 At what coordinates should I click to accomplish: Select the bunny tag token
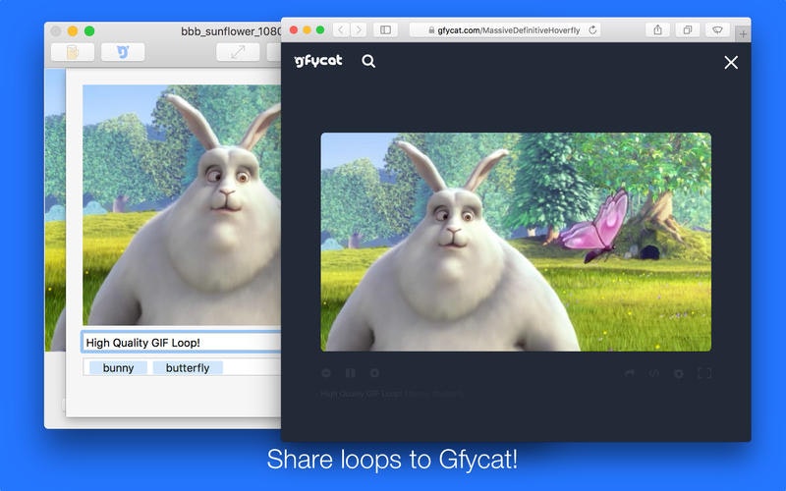(x=118, y=367)
